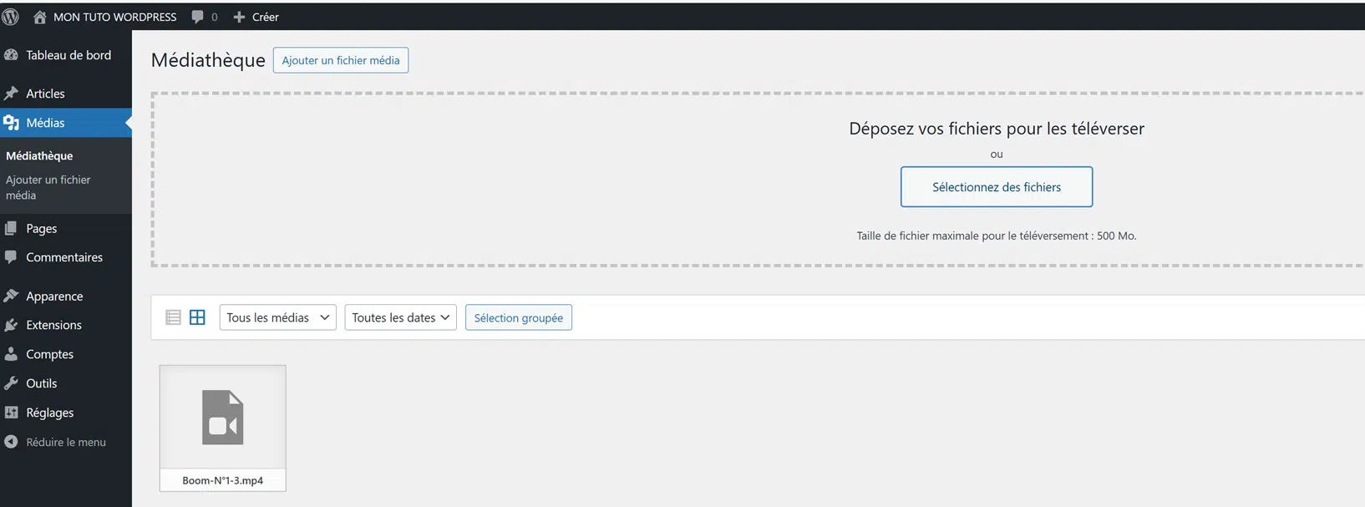
Task: Click the 500 Mo maximum size notice
Action: [x=997, y=236]
